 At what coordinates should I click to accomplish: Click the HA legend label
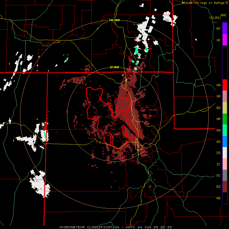[218, 85]
